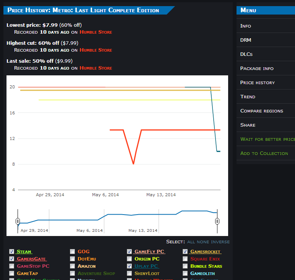
Task: Click the red price dip at 8
Action: (x=133, y=163)
